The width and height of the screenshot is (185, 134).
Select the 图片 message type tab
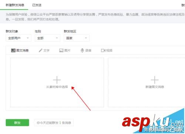(x=65, y=50)
